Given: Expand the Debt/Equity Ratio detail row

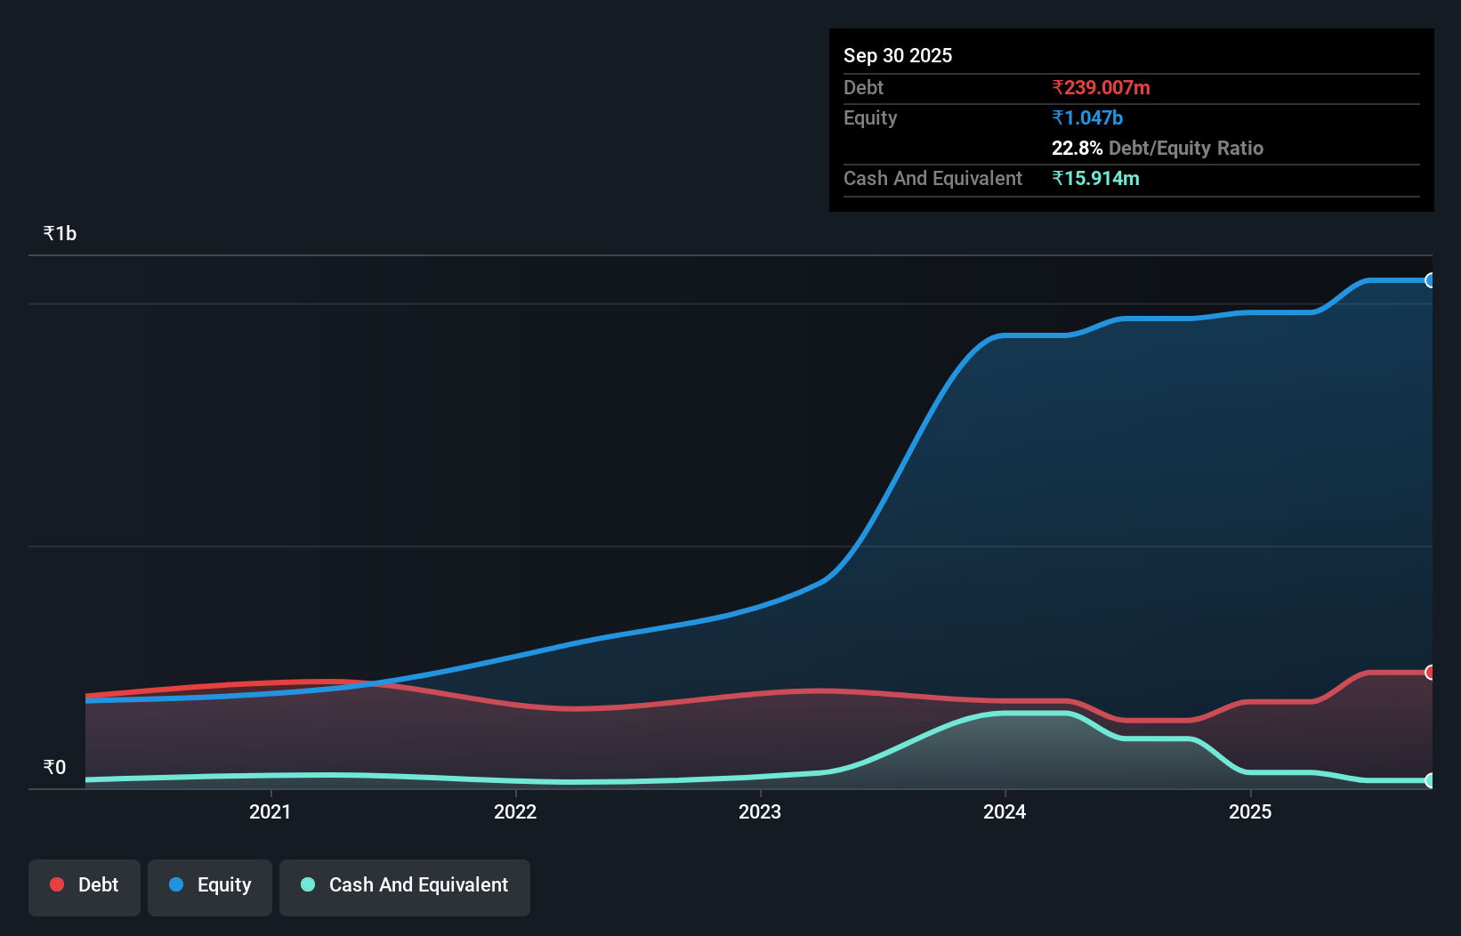Looking at the screenshot, I should point(1158,148).
